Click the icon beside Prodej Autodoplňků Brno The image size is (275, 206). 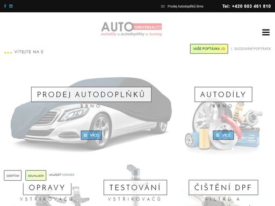click(163, 6)
